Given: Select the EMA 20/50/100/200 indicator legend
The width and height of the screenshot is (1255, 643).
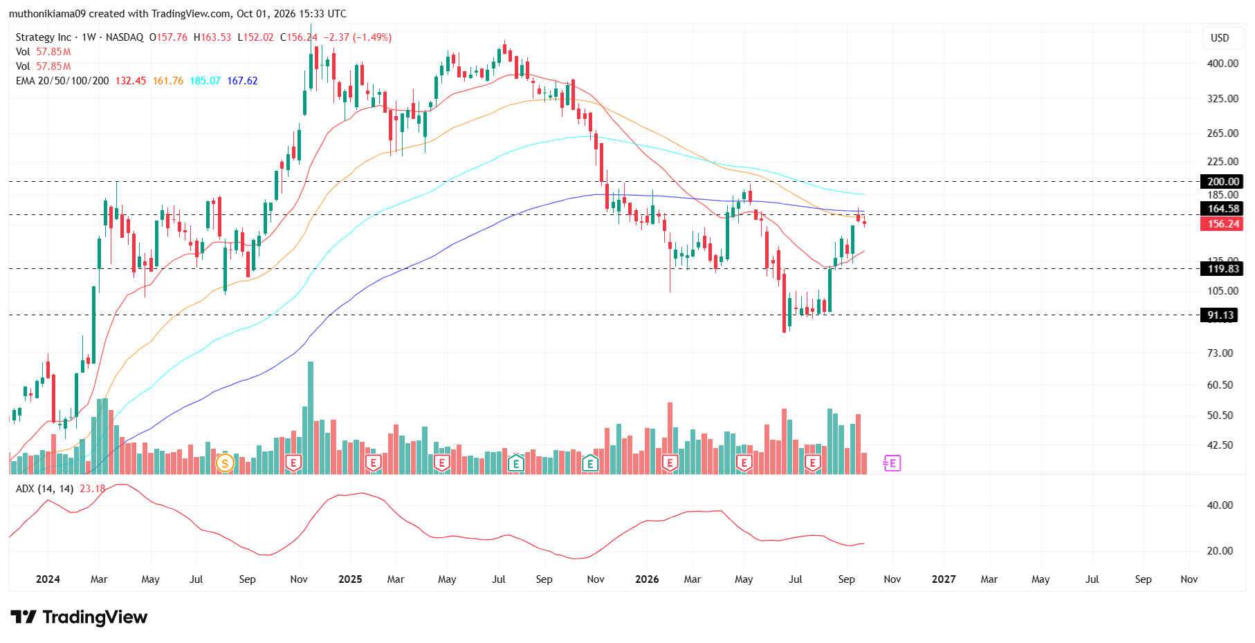Looking at the screenshot, I should [62, 81].
